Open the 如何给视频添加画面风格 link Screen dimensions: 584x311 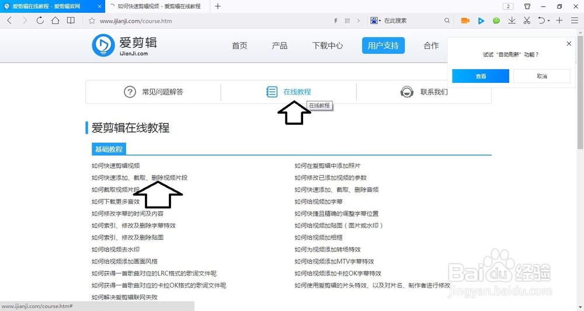(x=125, y=261)
